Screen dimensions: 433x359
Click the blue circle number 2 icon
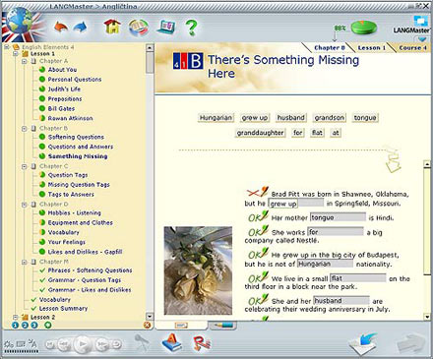pyautogui.click(x=25, y=326)
